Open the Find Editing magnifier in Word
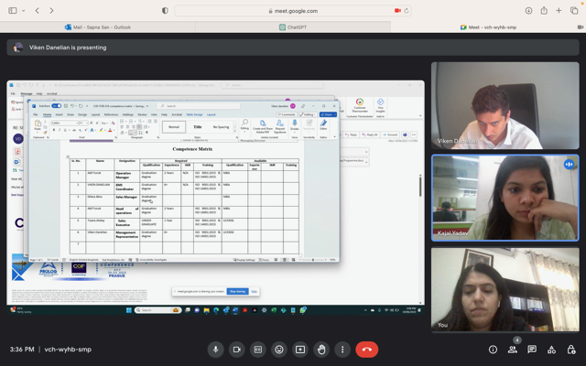Screen dimensions: 586x366 (x=244, y=123)
